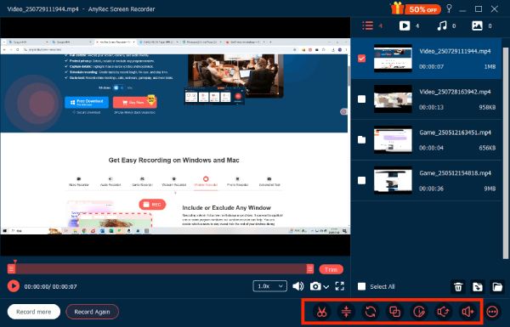Click the import/export file icon beside trash
The height and width of the screenshot is (327, 510).
[x=478, y=287]
